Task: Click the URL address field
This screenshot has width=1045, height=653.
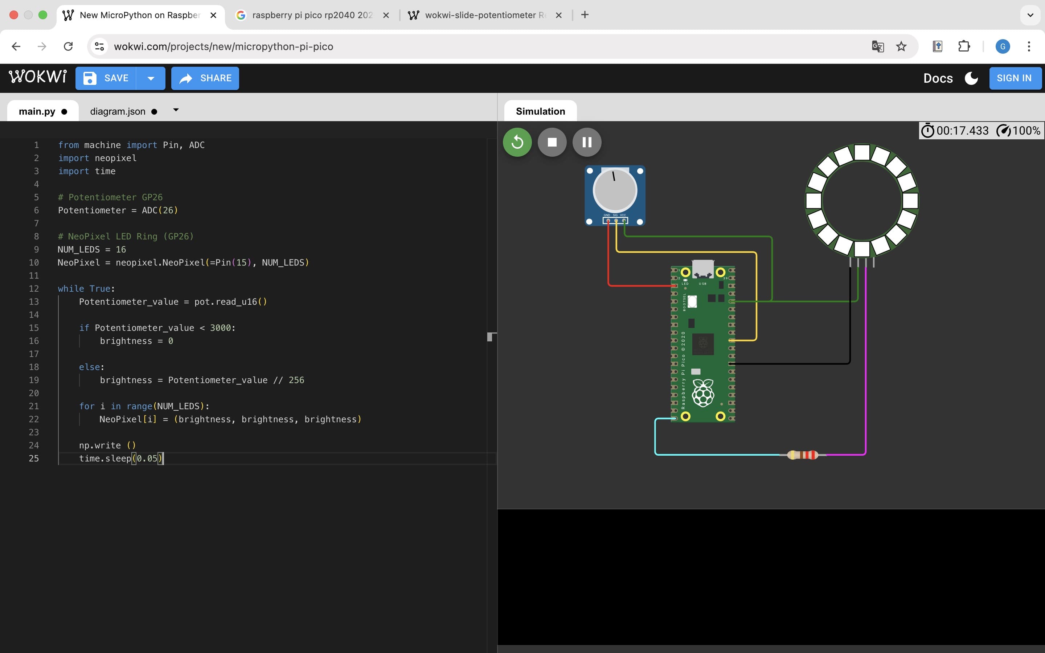Action: tap(475, 46)
